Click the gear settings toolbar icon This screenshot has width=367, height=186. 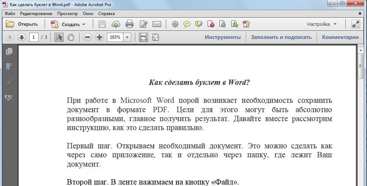coord(175,24)
